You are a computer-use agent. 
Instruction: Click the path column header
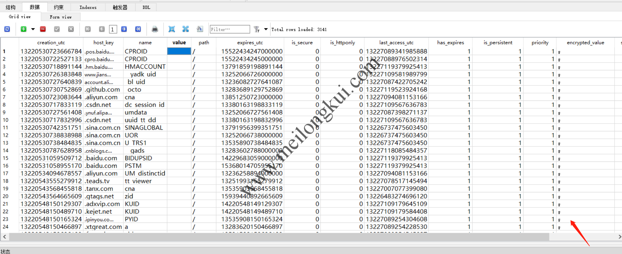(204, 42)
